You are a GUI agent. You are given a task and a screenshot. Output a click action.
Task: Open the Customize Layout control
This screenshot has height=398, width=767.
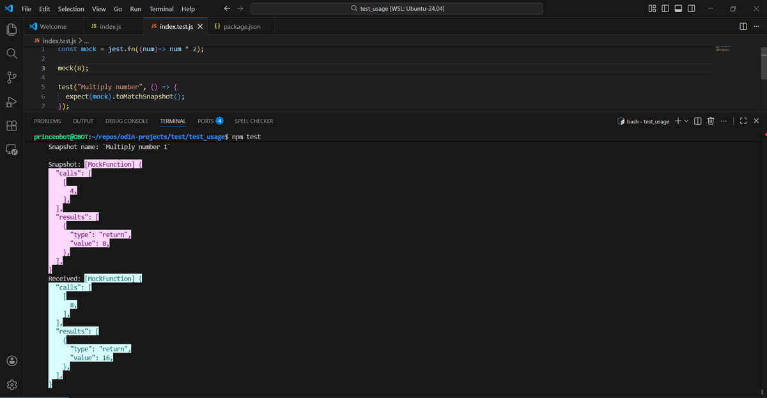[652, 8]
